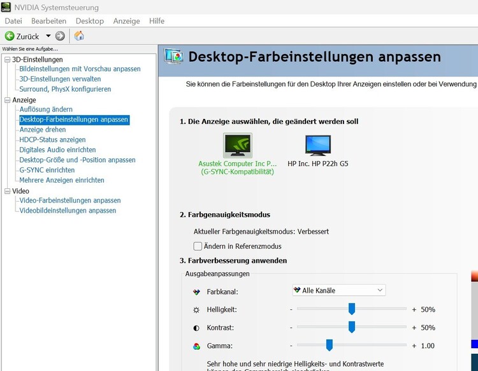The height and width of the screenshot is (371, 478).
Task: Click the grey forward arrow icon
Action: coord(60,36)
